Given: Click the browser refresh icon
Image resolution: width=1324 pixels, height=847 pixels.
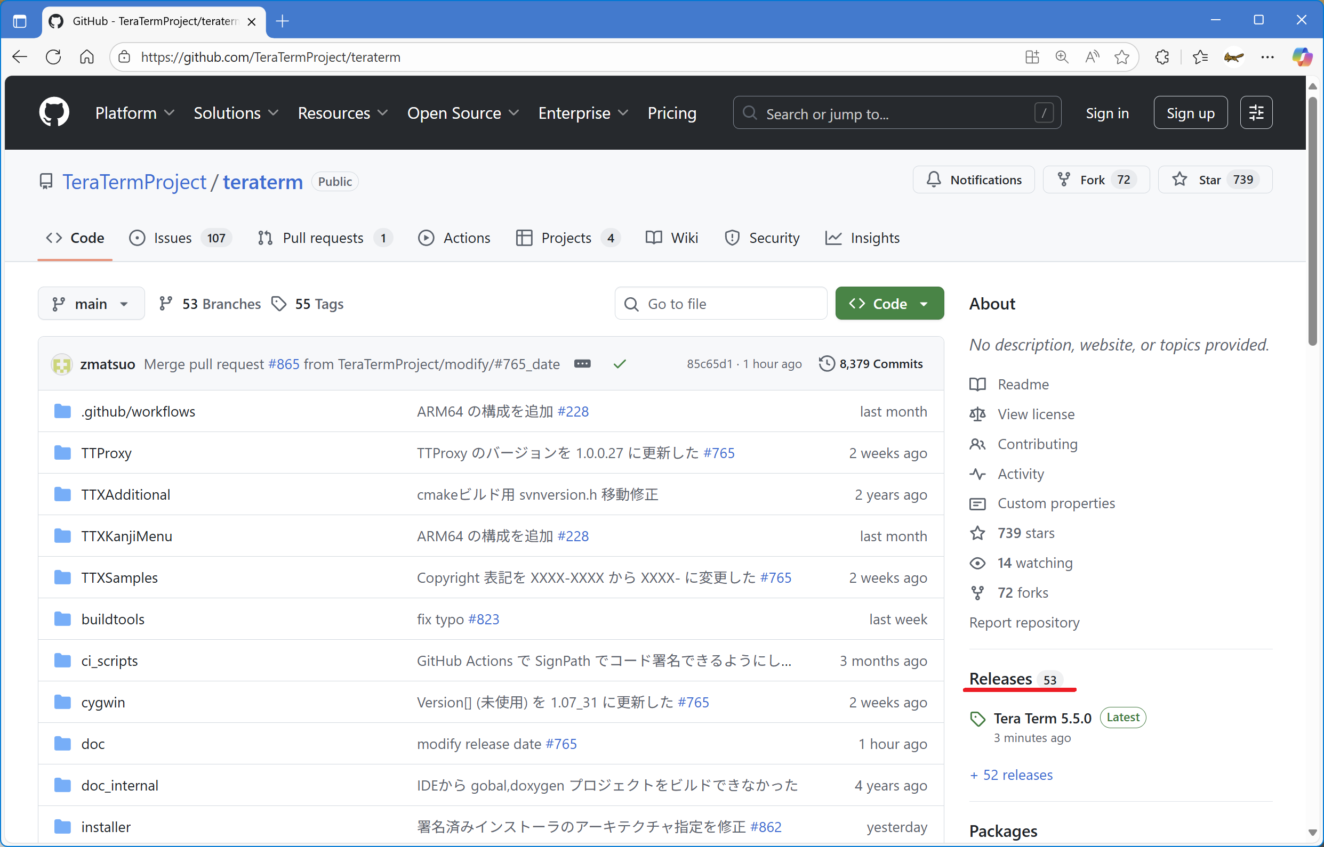Looking at the screenshot, I should tap(53, 56).
